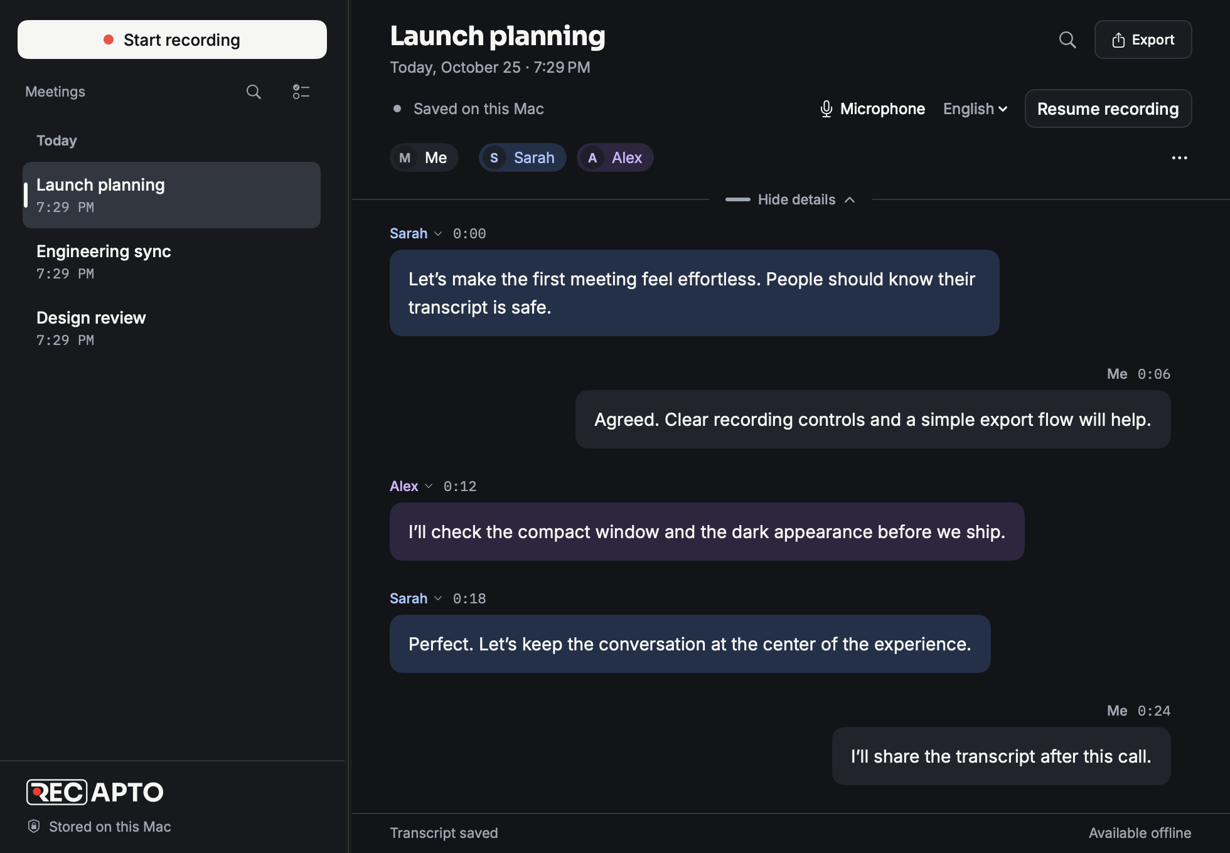This screenshot has height=853, width=1230.
Task: Export the transcript
Action: (x=1143, y=40)
